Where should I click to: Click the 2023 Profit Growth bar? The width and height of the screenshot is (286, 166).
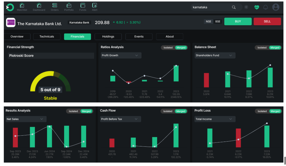click(x=176, y=73)
